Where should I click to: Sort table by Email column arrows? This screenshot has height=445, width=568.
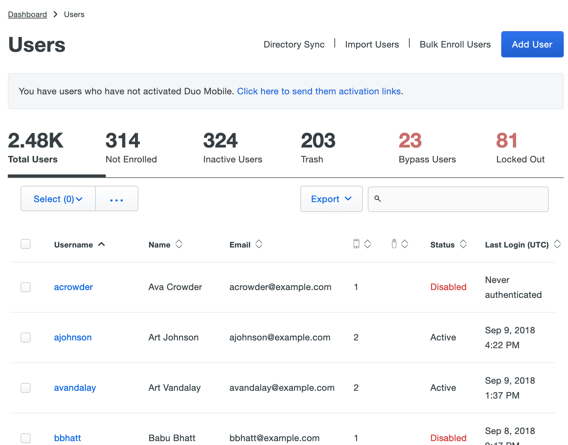pyautogui.click(x=259, y=244)
